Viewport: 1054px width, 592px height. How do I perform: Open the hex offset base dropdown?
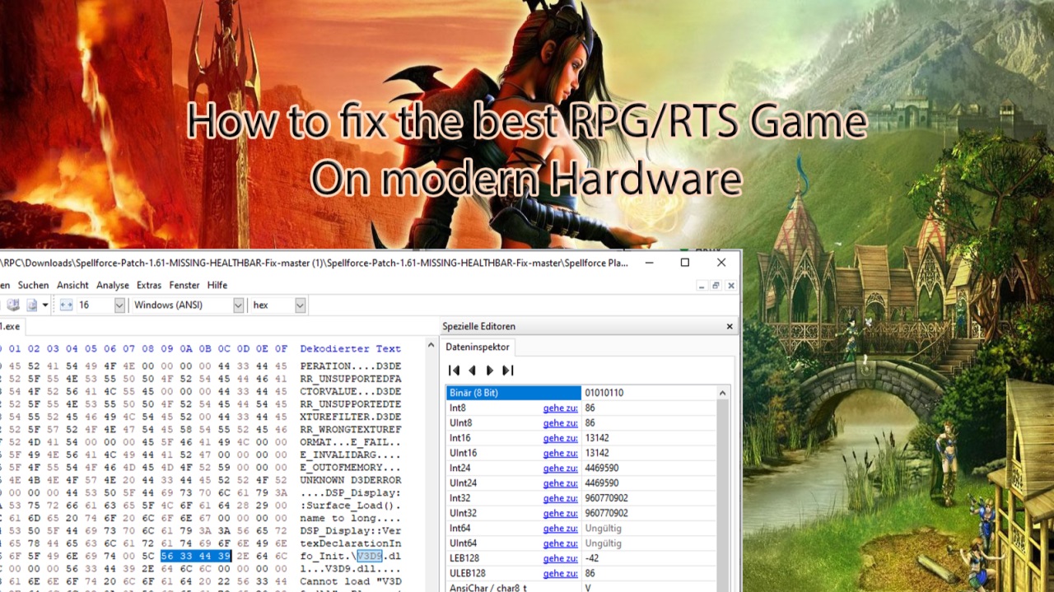pyautogui.click(x=300, y=305)
